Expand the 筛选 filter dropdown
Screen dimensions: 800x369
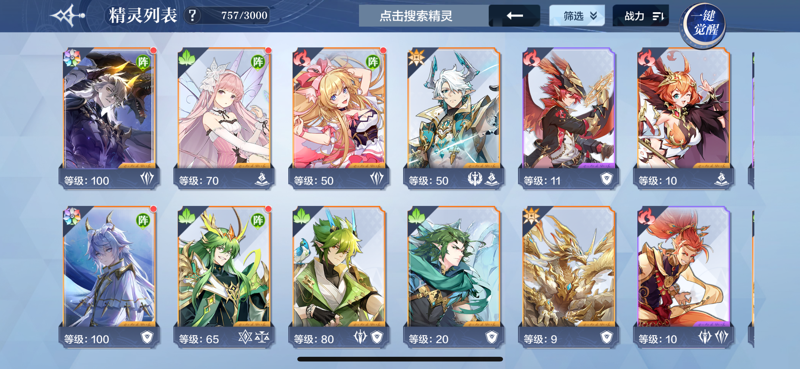click(x=577, y=16)
